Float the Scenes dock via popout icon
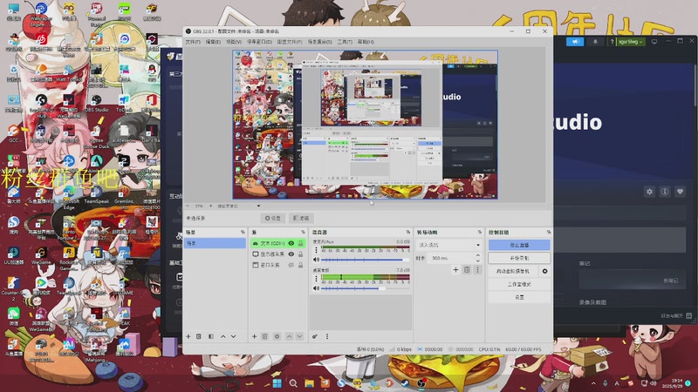 243,233
